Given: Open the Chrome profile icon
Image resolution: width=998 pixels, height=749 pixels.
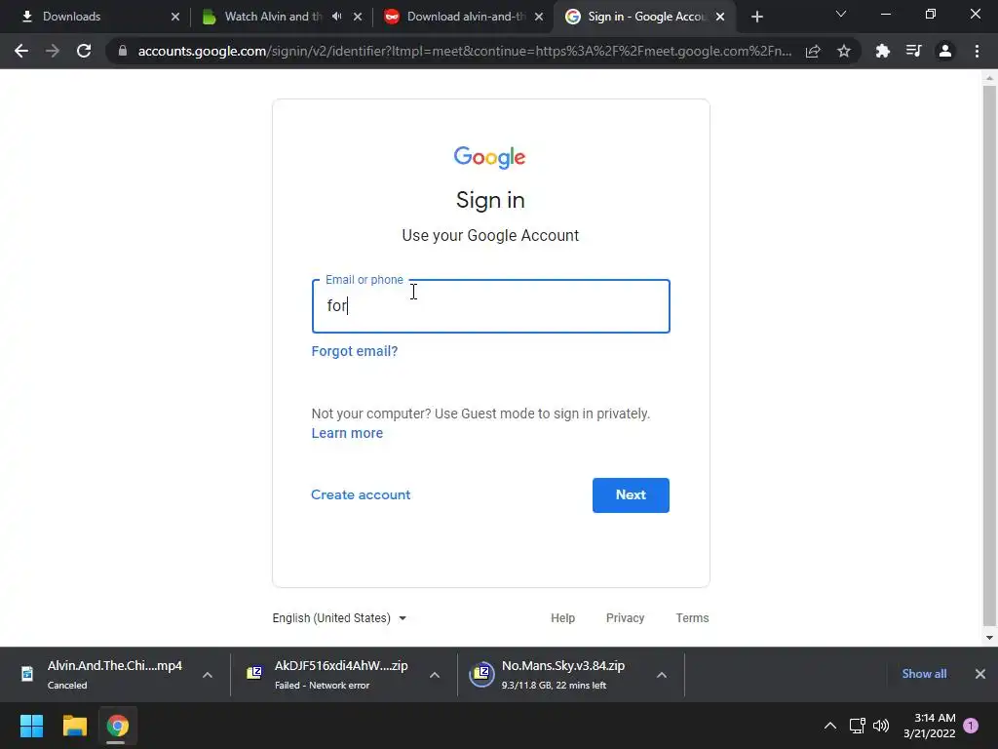Looking at the screenshot, I should click(945, 51).
